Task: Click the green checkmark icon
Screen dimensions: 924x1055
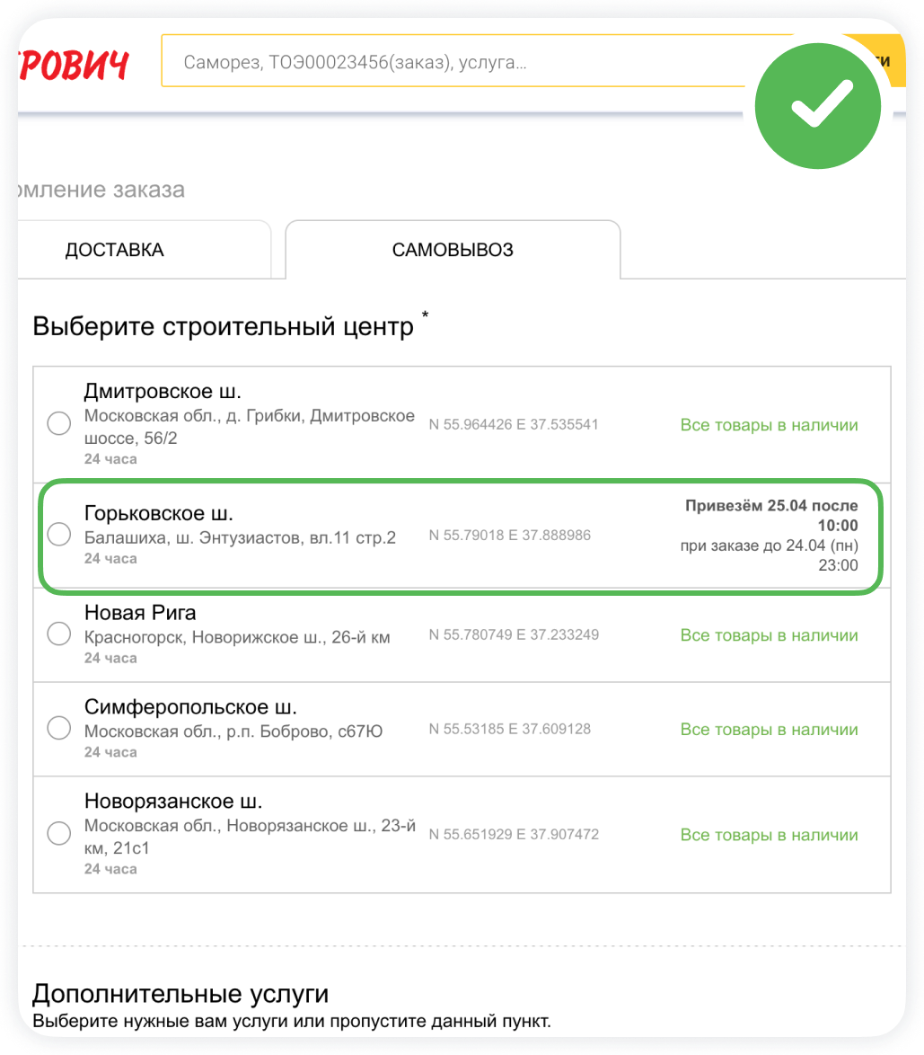Action: click(817, 105)
